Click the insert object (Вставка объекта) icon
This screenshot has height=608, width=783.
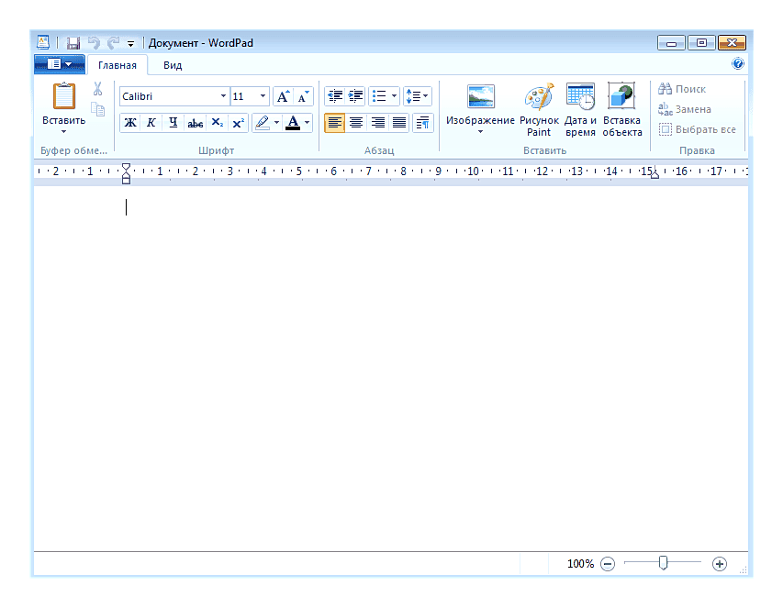tap(621, 97)
